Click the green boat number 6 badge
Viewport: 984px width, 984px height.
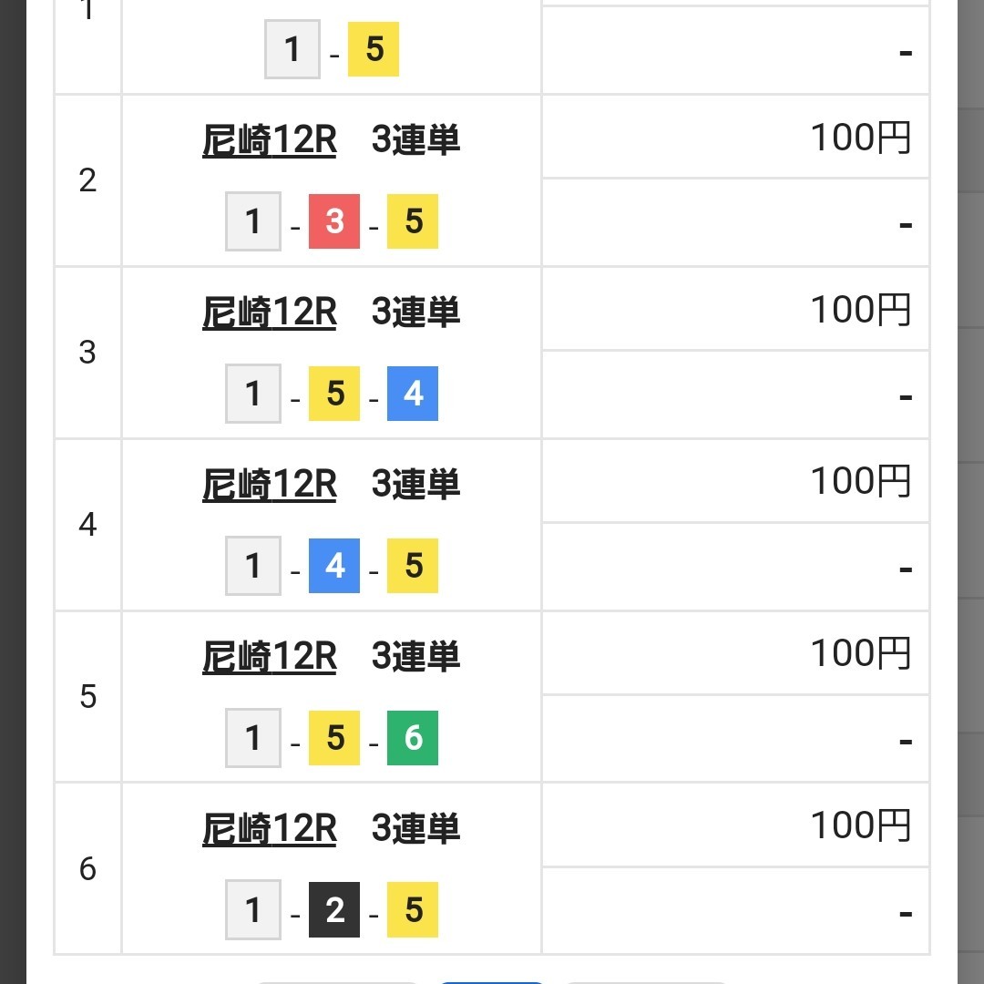pos(413,738)
